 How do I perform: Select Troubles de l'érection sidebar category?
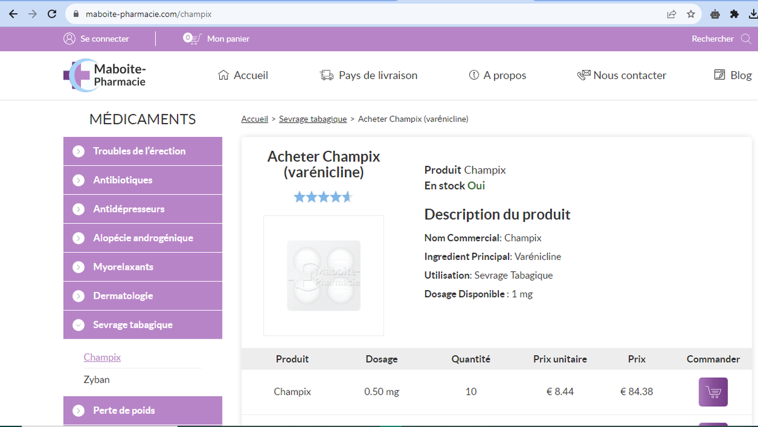pos(143,151)
